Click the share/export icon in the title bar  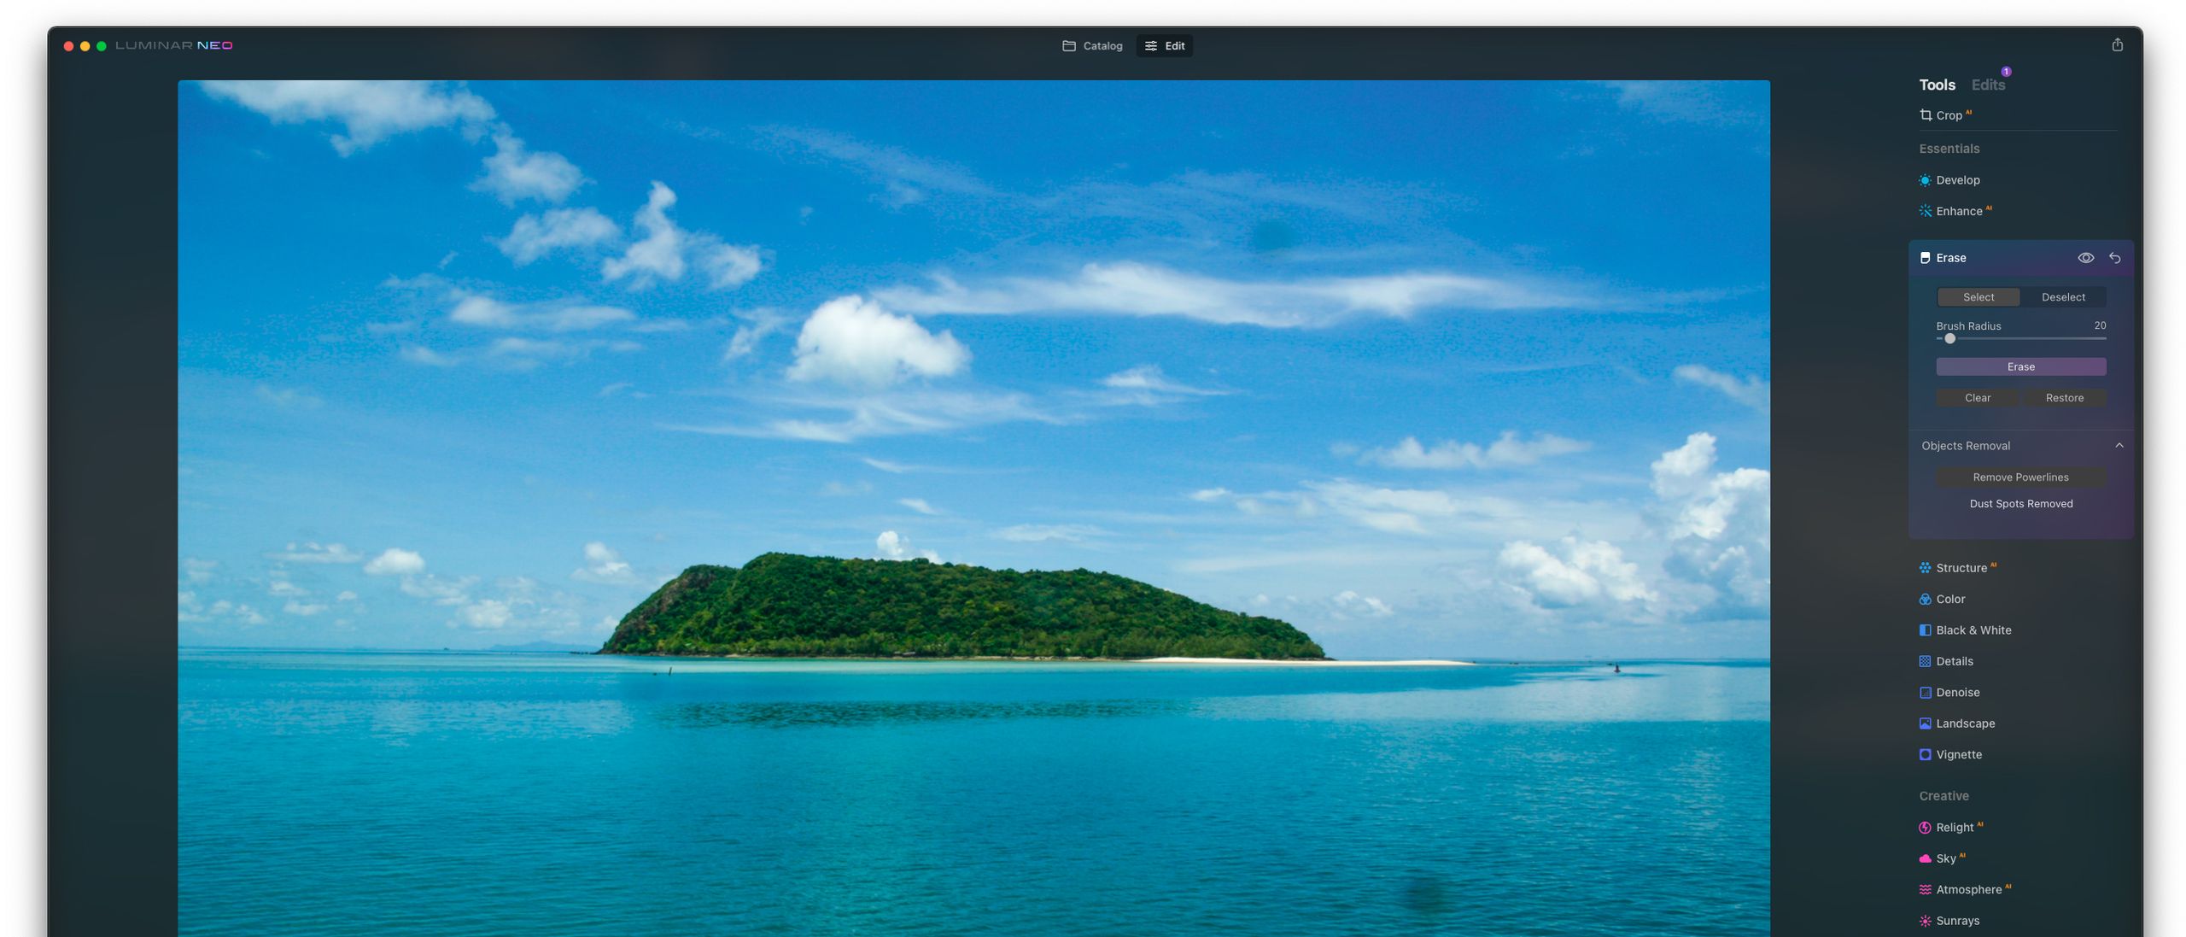(2117, 45)
